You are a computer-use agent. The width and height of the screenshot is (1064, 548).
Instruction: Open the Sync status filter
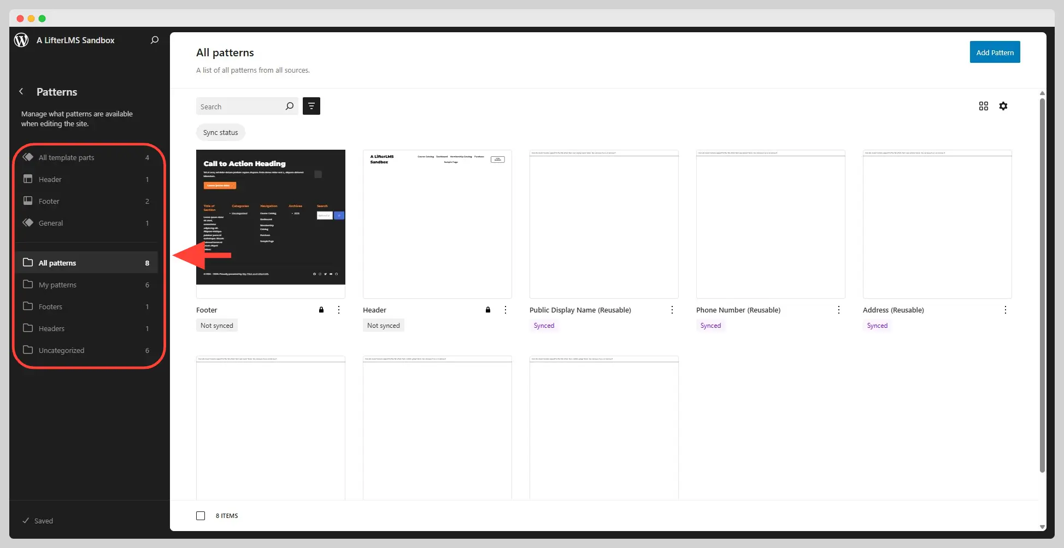click(220, 132)
